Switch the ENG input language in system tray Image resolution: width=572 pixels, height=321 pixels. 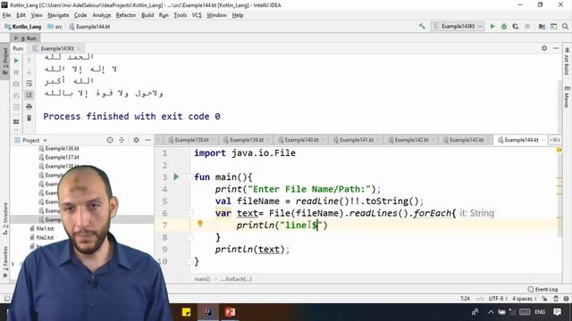[x=540, y=312]
